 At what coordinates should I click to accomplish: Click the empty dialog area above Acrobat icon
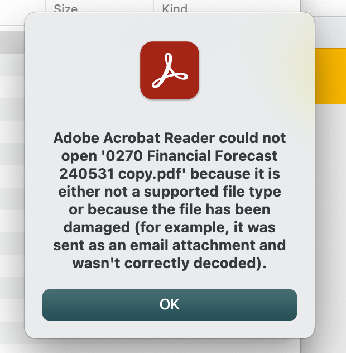coord(170,27)
